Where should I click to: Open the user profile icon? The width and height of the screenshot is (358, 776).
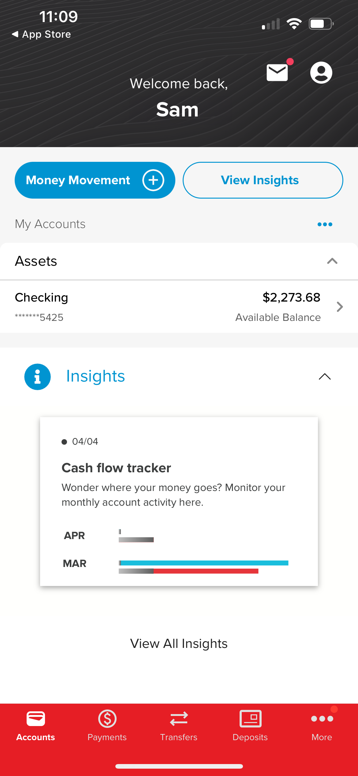click(x=321, y=73)
